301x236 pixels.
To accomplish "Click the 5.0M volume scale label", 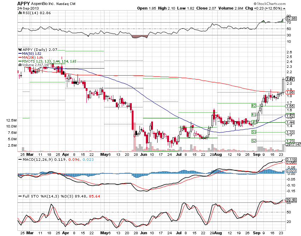I will point(12,139).
